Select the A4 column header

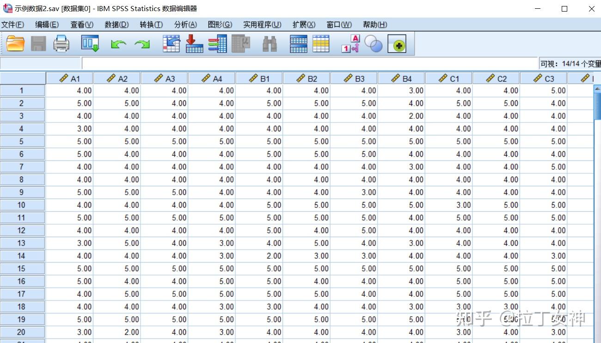pos(212,79)
